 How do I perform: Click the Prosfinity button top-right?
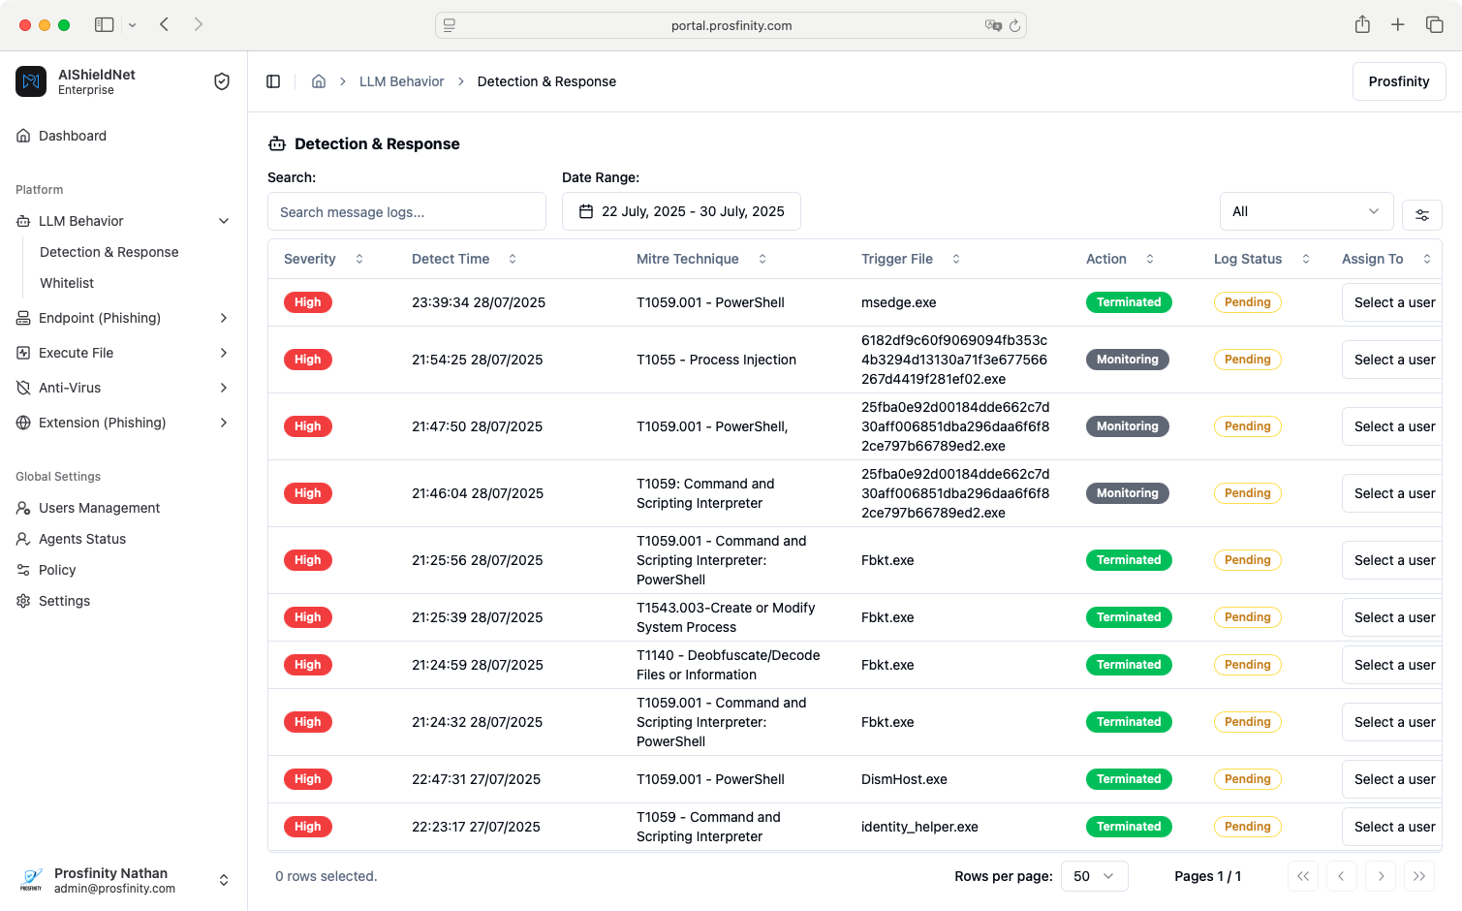(1398, 81)
